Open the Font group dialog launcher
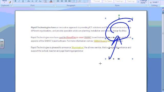 pos(54,5)
